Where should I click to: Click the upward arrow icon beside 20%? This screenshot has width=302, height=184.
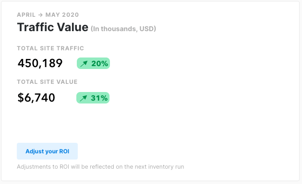click(84, 63)
